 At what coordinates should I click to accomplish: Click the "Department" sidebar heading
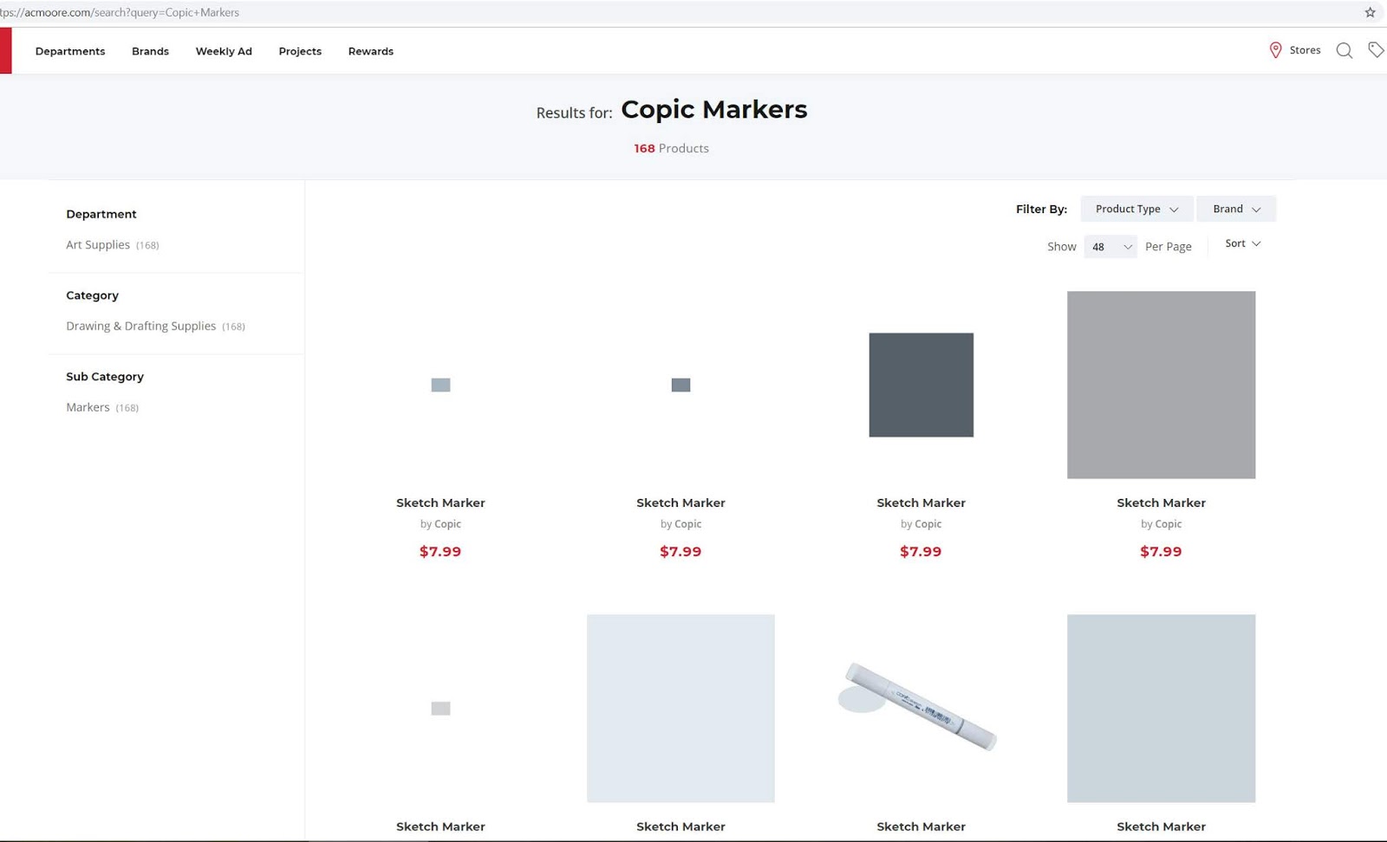coord(101,214)
